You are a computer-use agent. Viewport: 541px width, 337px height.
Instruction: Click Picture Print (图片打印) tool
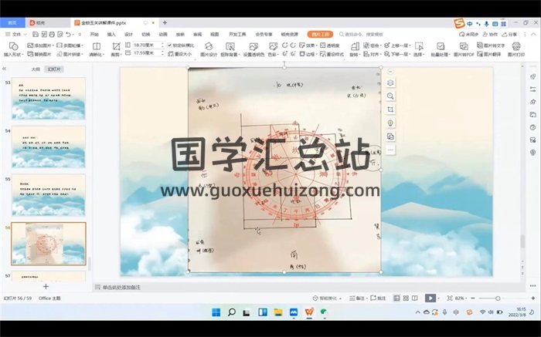click(x=516, y=49)
